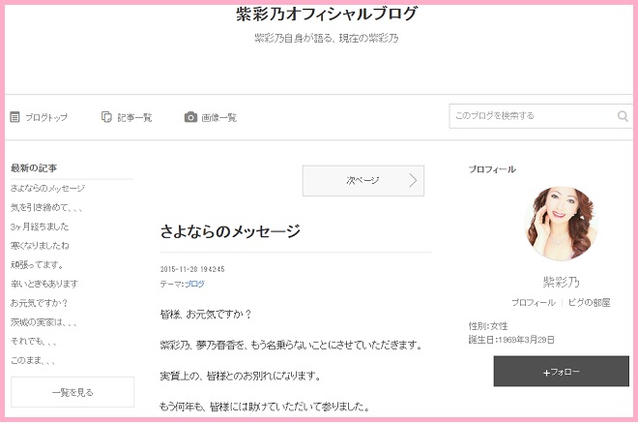
Task: Open sidebar entry 頑張ってます。
Action: [x=37, y=265]
